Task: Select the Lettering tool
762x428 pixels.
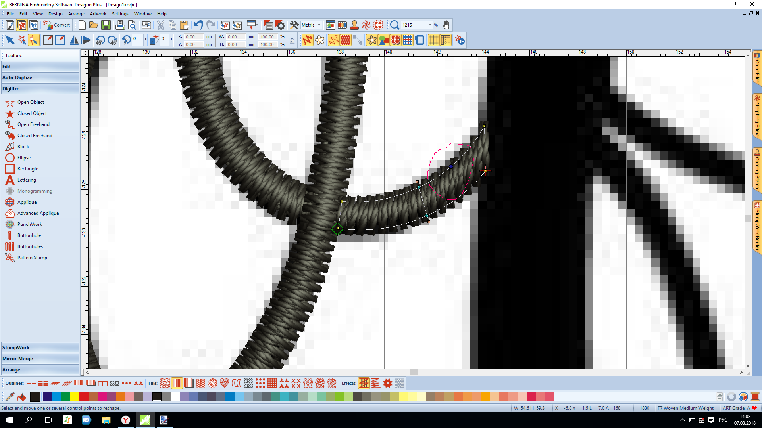Action: coord(27,180)
